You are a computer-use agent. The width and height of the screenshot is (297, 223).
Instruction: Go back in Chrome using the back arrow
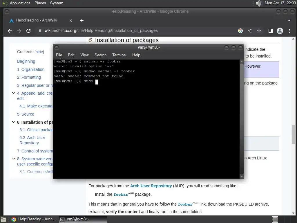[10, 31]
